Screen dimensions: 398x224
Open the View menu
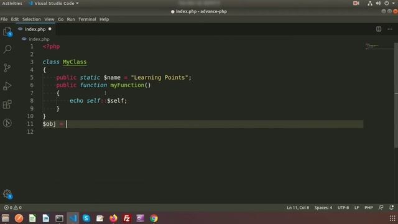point(49,19)
